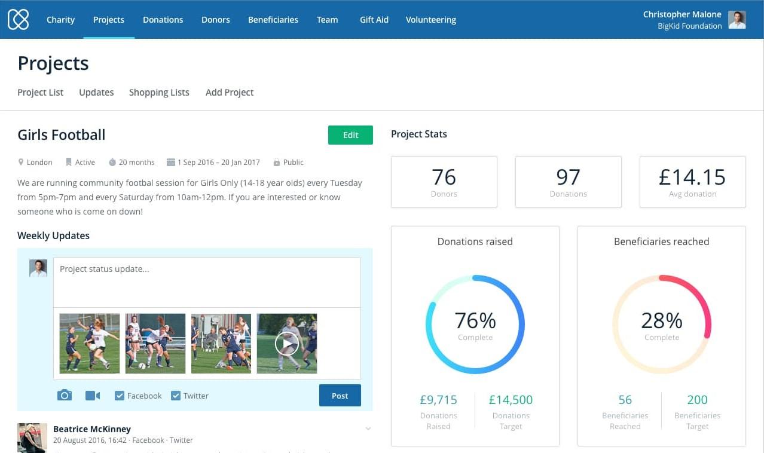Click the stopwatch icon beside 20 months

[x=112, y=162]
